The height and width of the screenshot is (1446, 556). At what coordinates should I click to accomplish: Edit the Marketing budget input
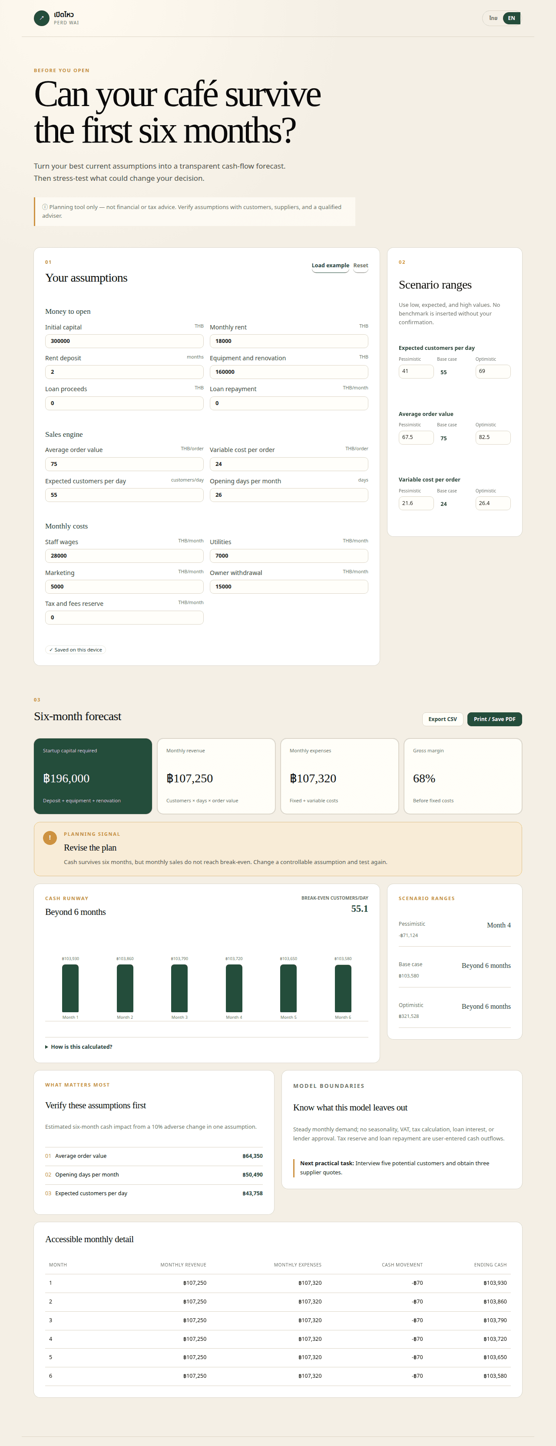(124, 587)
